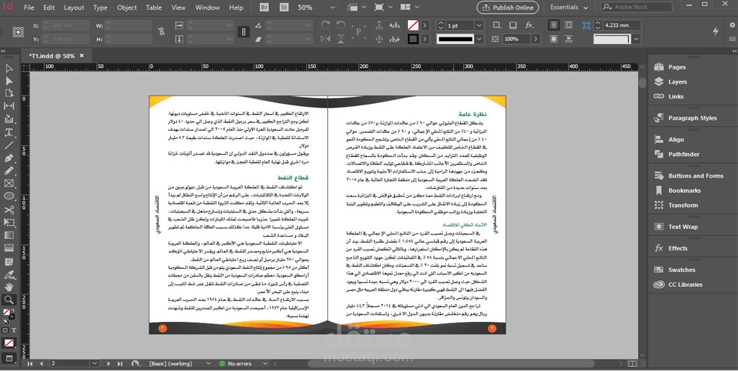
Task: Open Adobe Stock via St icon
Action: pos(285,7)
